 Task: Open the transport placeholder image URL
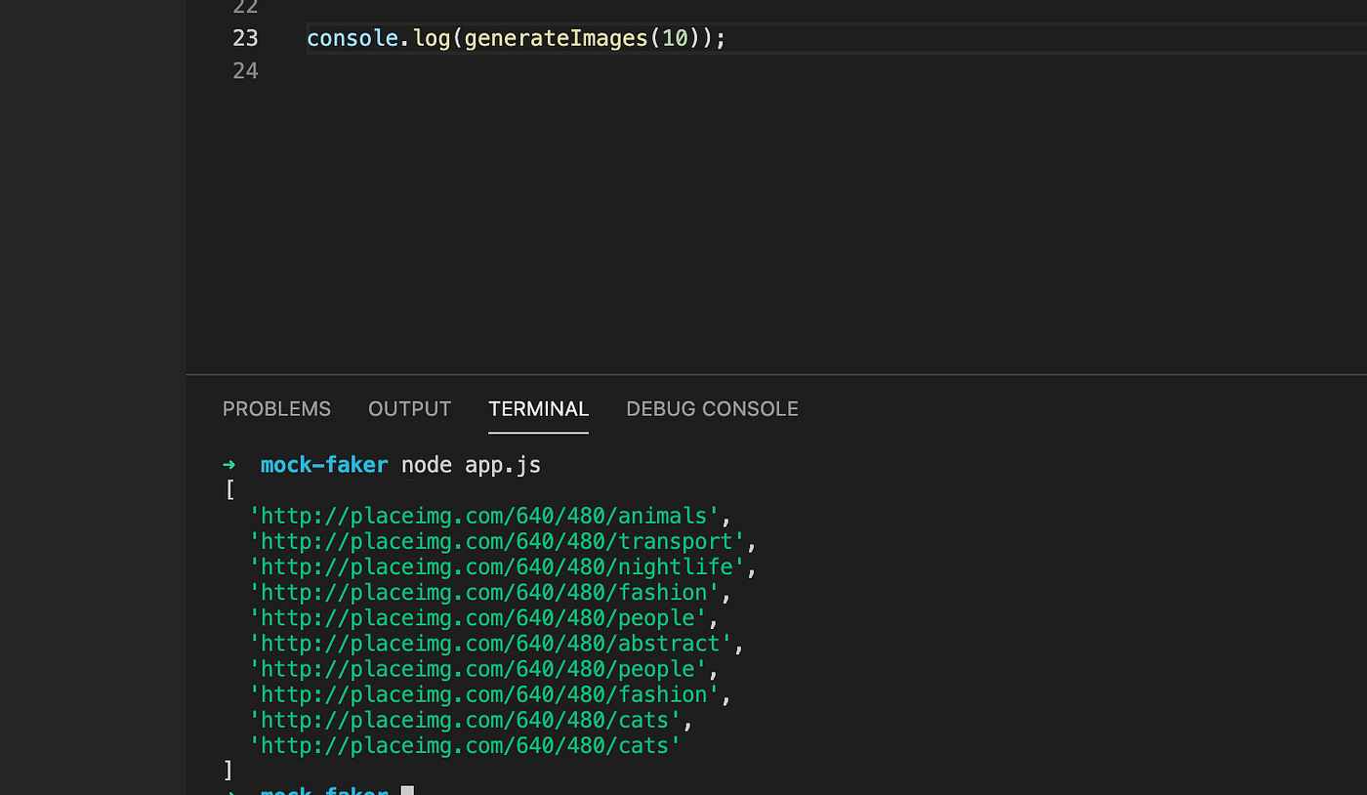click(x=496, y=541)
